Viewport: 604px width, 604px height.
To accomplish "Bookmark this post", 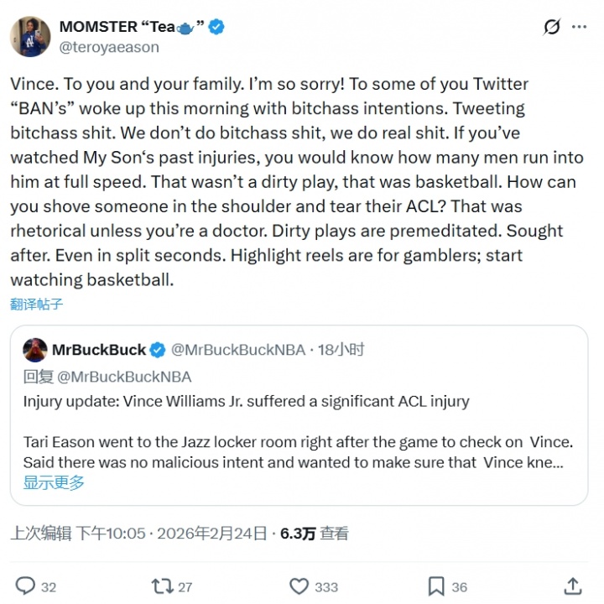I will click(436, 586).
